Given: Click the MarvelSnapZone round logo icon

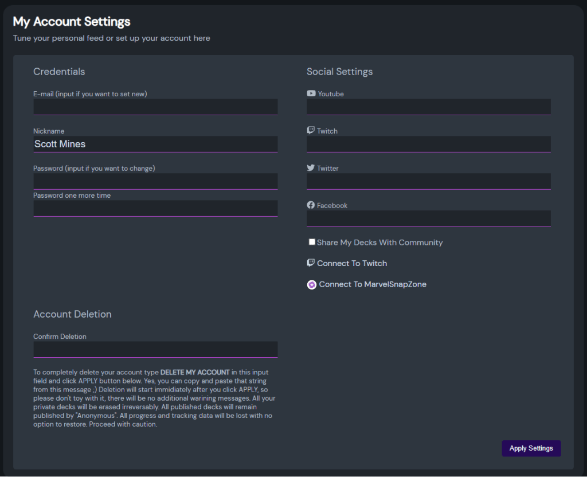Looking at the screenshot, I should pos(312,284).
